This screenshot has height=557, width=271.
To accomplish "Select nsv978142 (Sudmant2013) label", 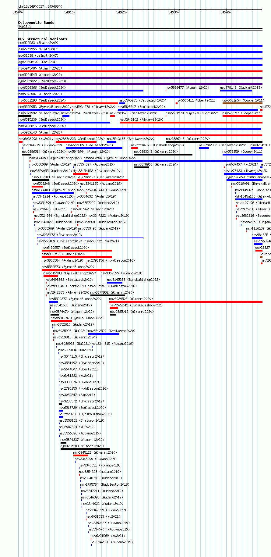I will coord(241,87).
